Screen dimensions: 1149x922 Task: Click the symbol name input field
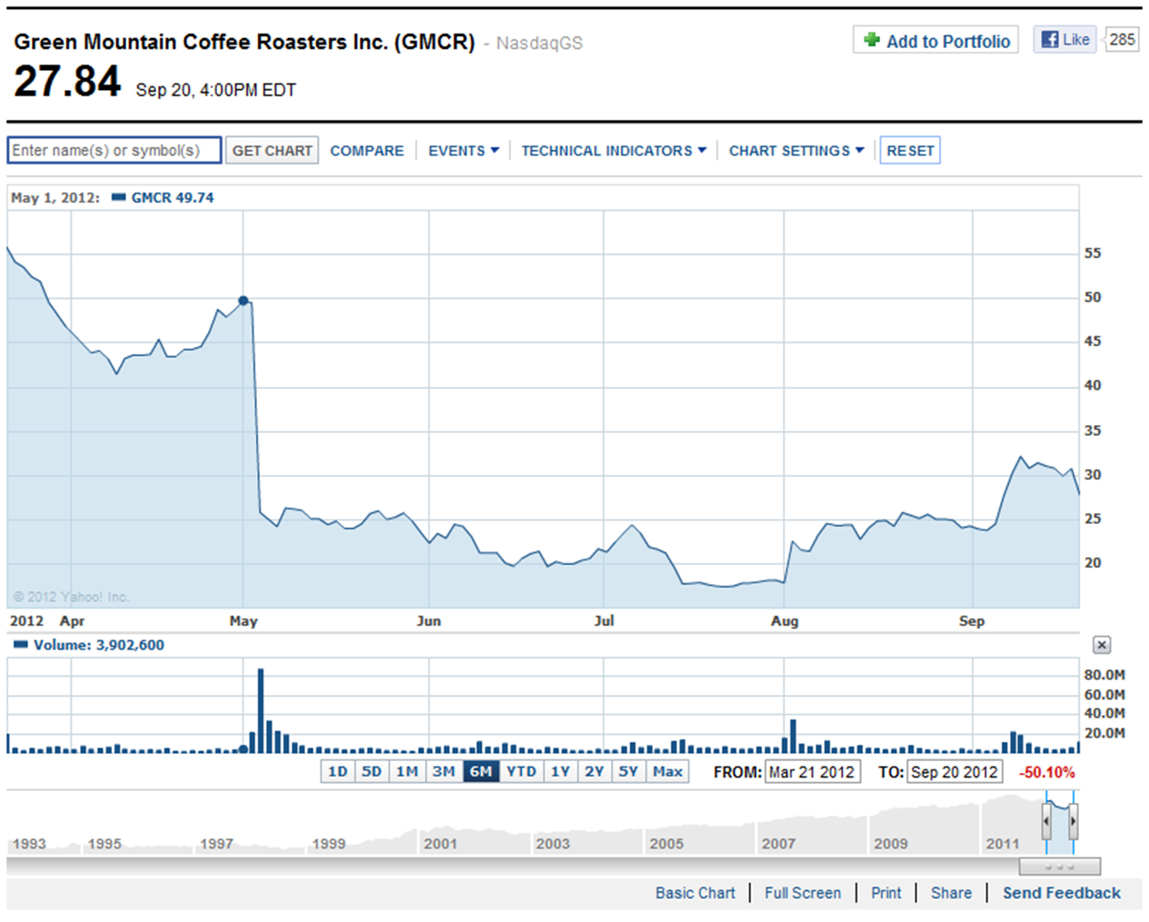click(x=114, y=150)
